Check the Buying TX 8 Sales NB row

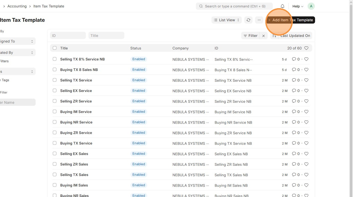point(55,69)
